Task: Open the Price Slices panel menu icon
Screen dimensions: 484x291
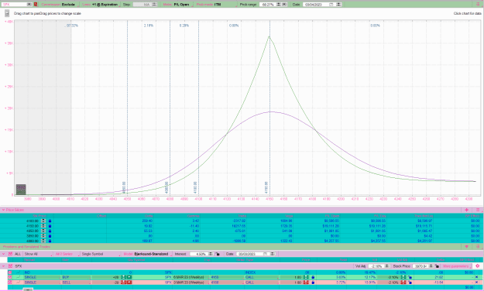Action: [478, 210]
